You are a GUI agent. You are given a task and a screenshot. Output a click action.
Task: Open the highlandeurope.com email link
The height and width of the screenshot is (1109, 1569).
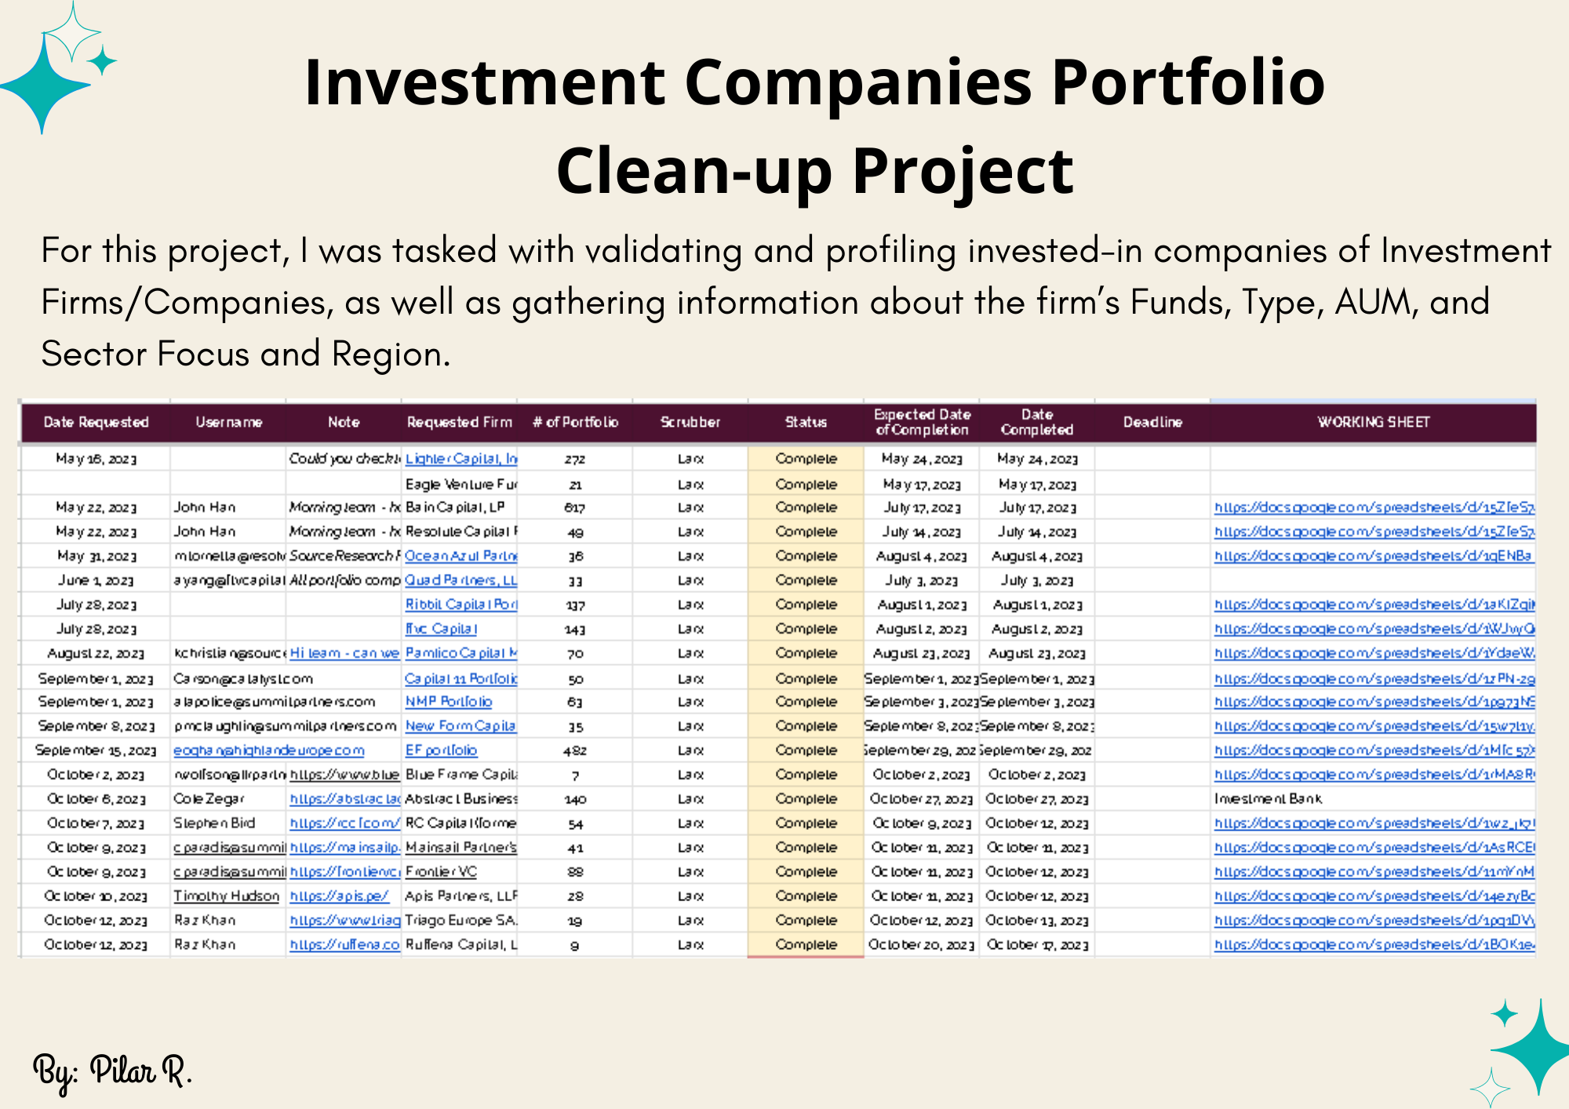[268, 751]
